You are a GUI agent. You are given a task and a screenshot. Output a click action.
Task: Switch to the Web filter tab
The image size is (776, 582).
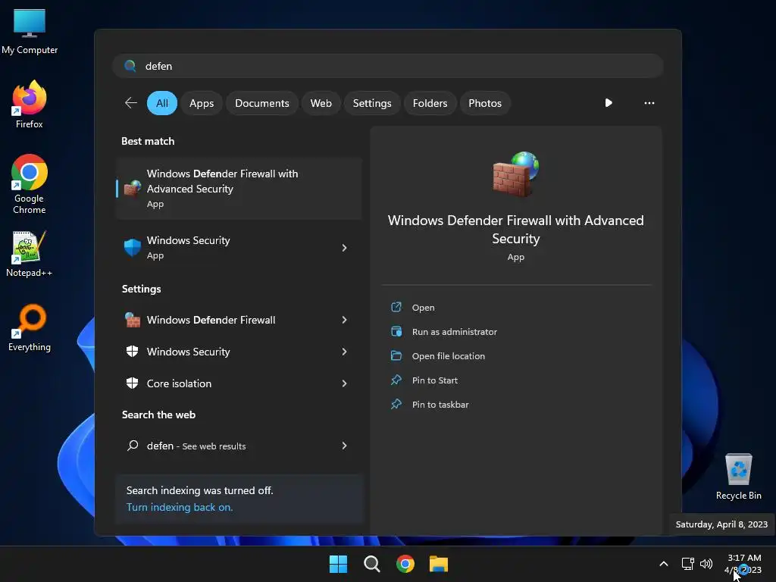[x=321, y=103]
